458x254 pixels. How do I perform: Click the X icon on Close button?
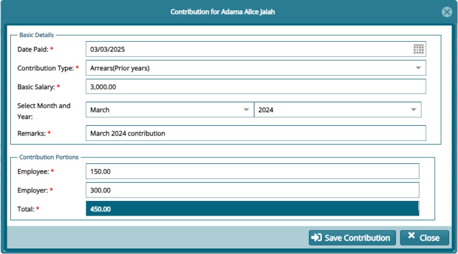pos(410,237)
